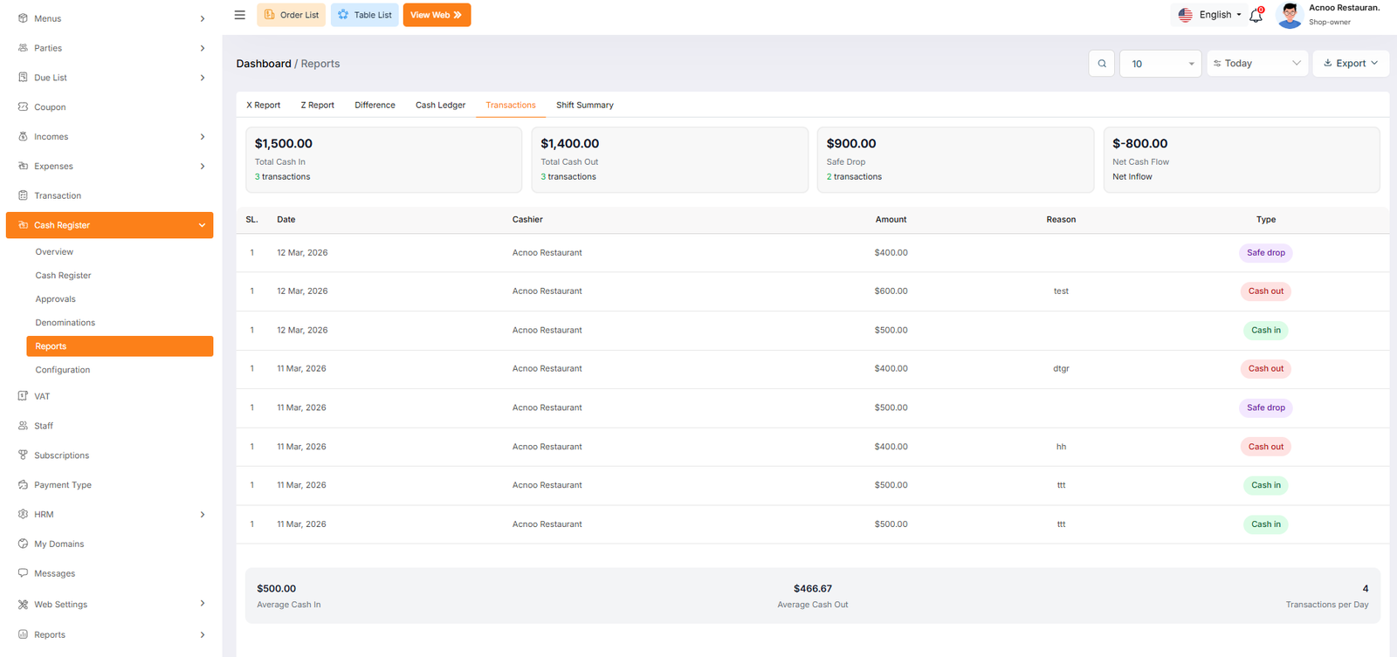Click the Coupon icon in sidebar
1397x657 pixels.
tap(24, 107)
